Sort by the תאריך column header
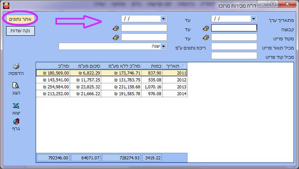The width and height of the screenshot is (299, 169). [173, 66]
